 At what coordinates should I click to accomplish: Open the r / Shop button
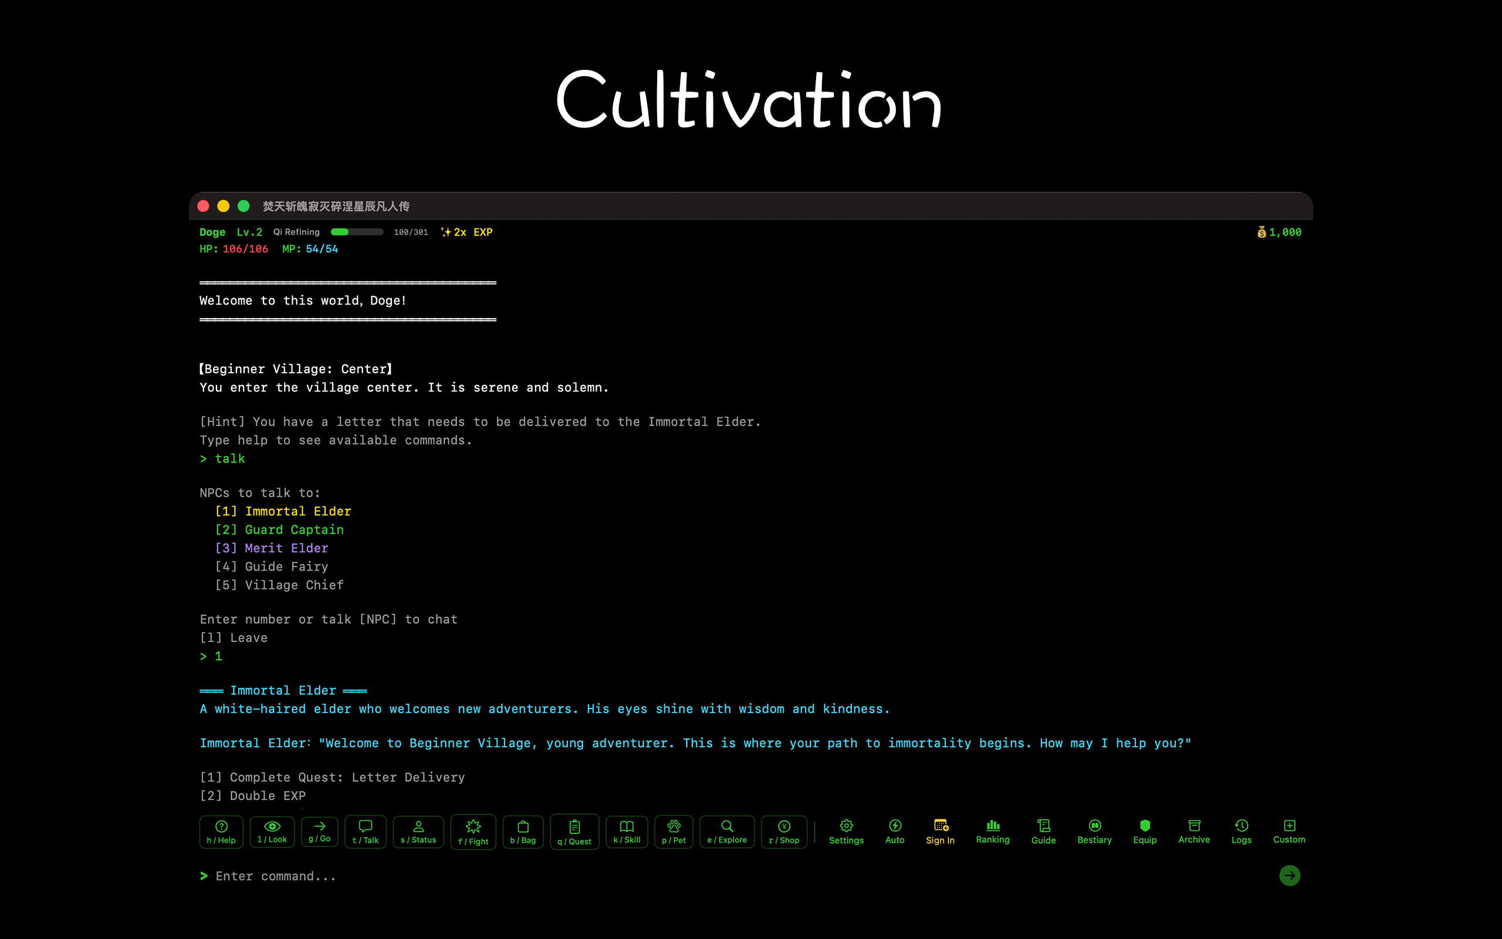point(784,832)
